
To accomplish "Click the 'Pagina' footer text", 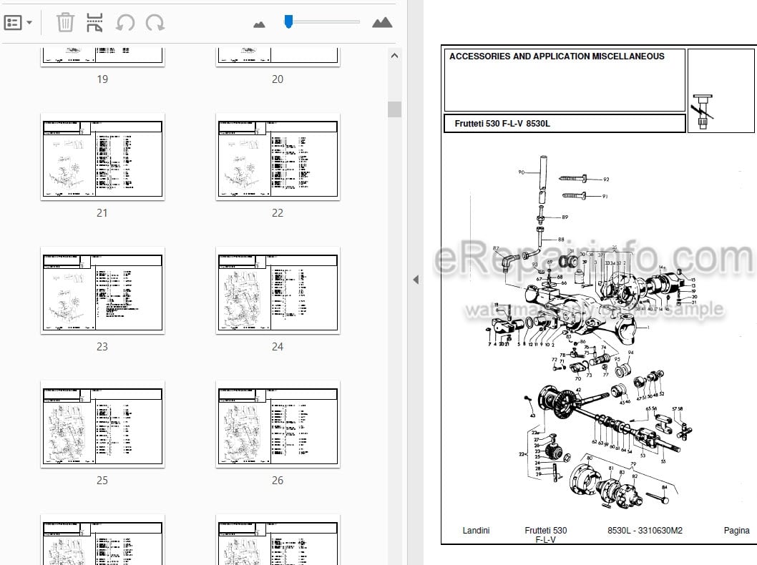I will pyautogui.click(x=737, y=530).
